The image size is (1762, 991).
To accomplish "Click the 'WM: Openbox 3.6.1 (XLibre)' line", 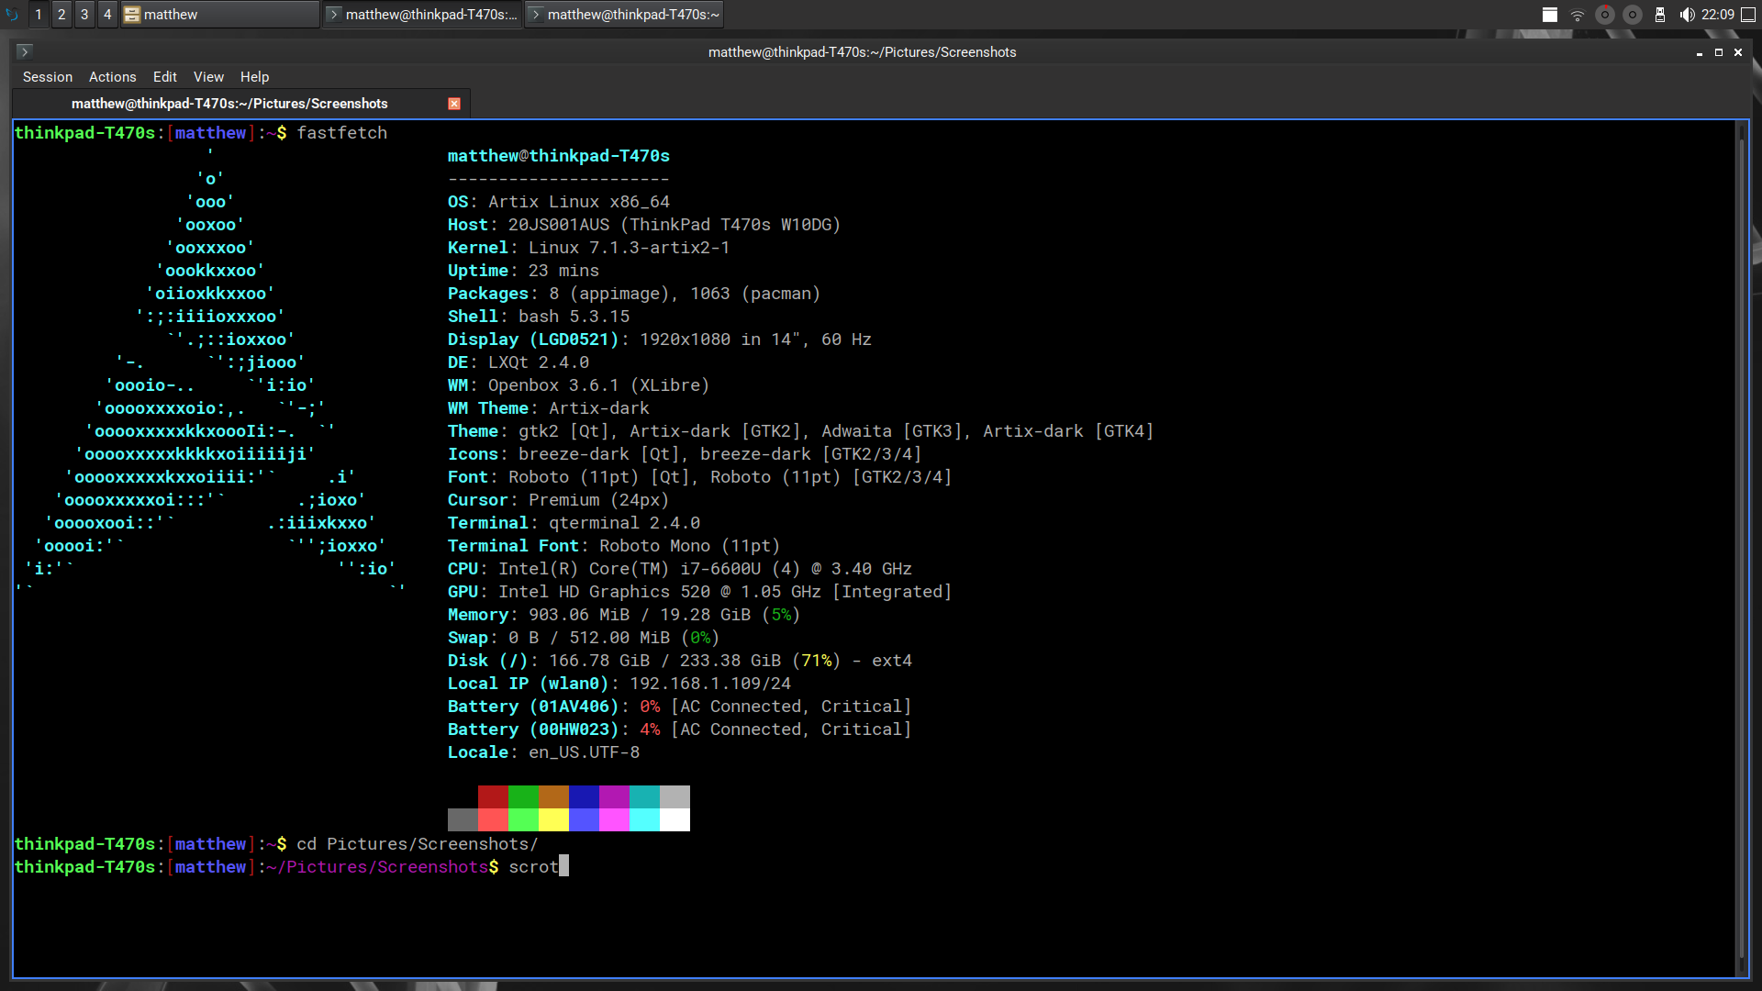I will pyautogui.click(x=579, y=385).
